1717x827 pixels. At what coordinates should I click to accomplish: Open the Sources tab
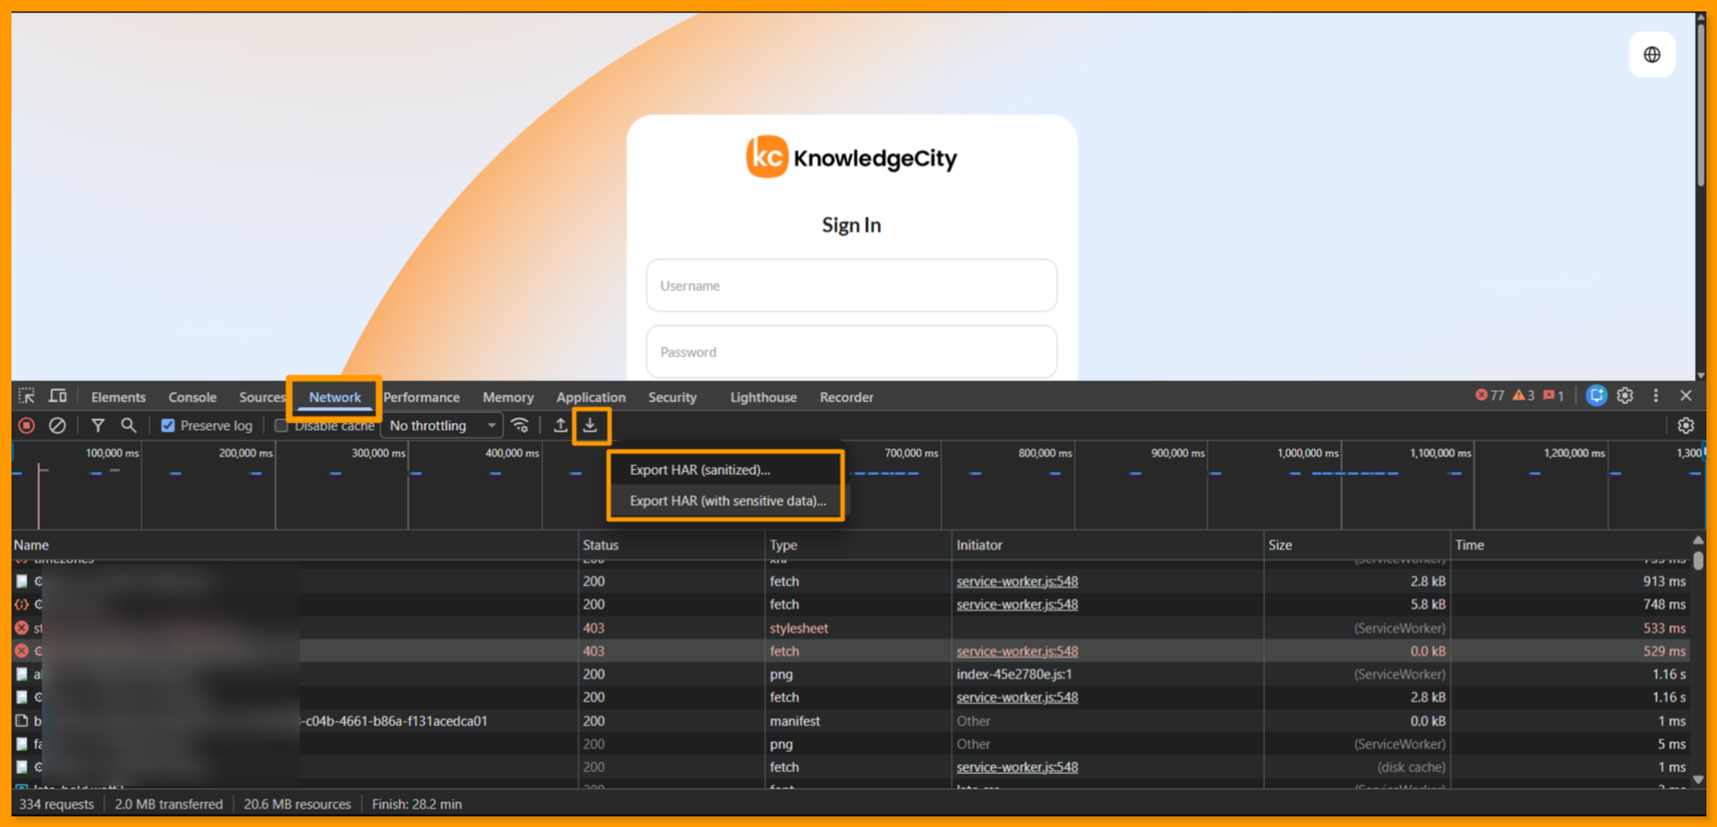262,397
